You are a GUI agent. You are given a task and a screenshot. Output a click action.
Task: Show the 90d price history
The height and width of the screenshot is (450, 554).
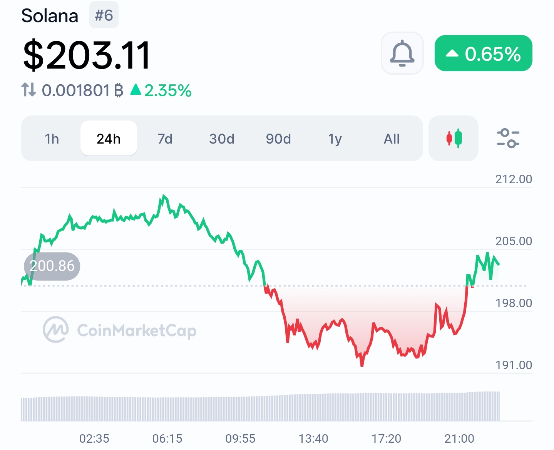(278, 138)
